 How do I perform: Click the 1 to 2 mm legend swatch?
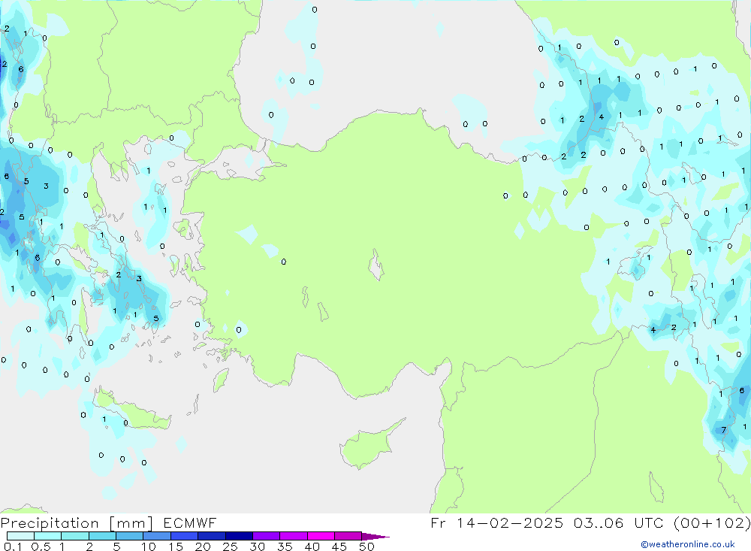point(74,536)
